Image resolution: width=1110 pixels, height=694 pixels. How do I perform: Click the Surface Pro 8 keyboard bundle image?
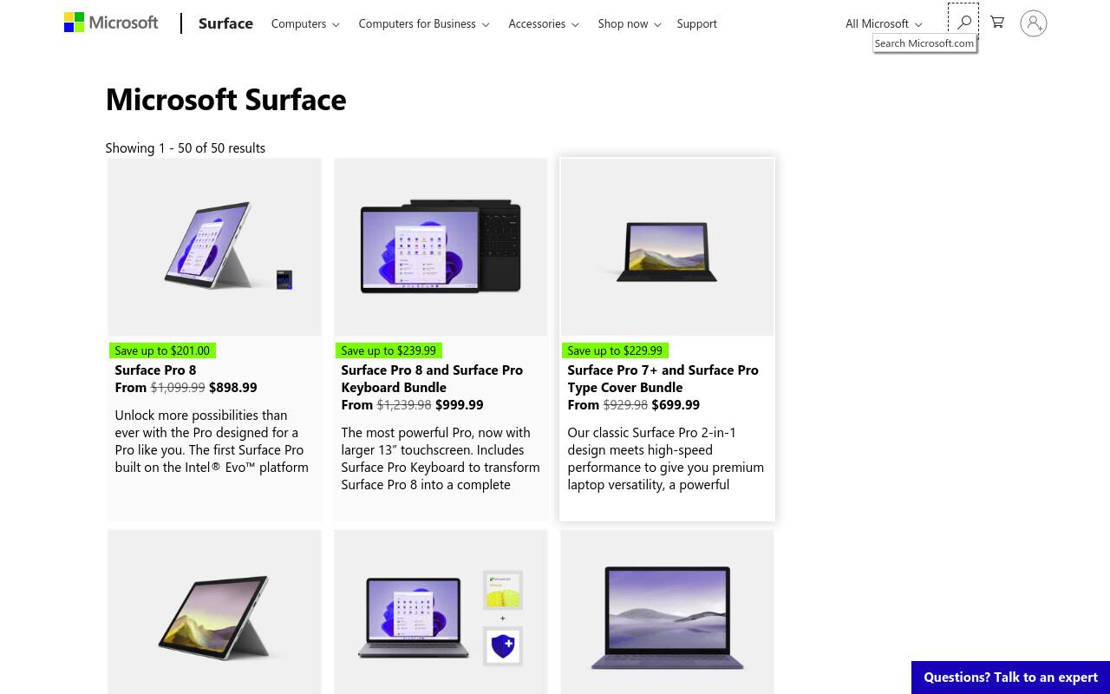click(x=441, y=247)
